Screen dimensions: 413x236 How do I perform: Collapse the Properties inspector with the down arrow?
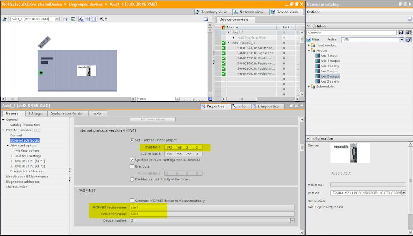[301, 106]
